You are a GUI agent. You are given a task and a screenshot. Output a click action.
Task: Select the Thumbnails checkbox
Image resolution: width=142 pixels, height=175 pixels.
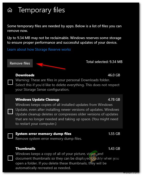pos(10,158)
